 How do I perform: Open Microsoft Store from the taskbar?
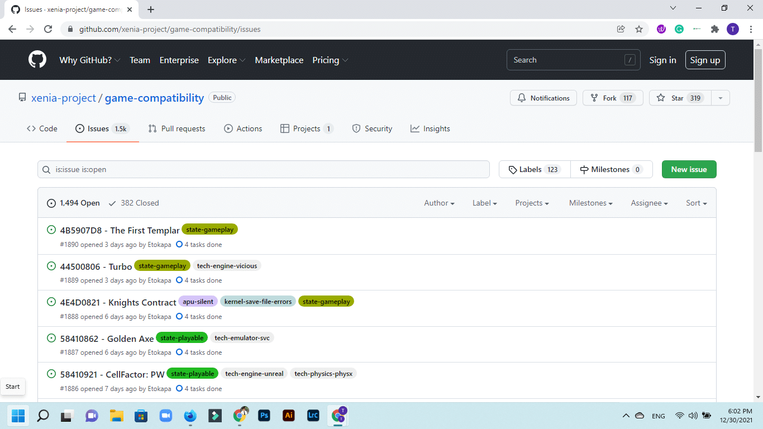click(141, 416)
